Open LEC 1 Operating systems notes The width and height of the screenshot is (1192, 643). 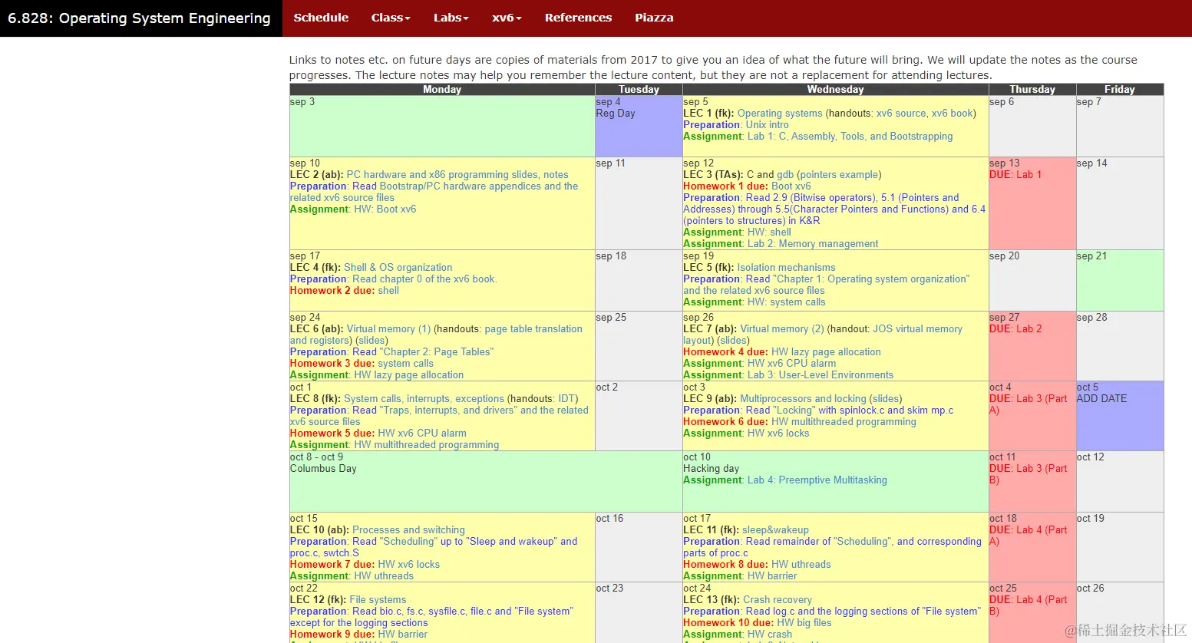[x=780, y=114]
